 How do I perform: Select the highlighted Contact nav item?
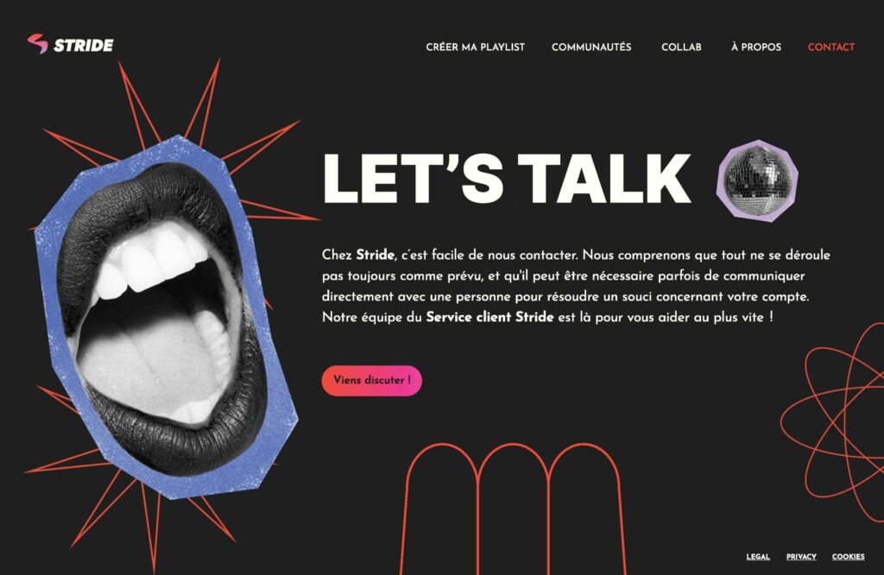tap(831, 47)
